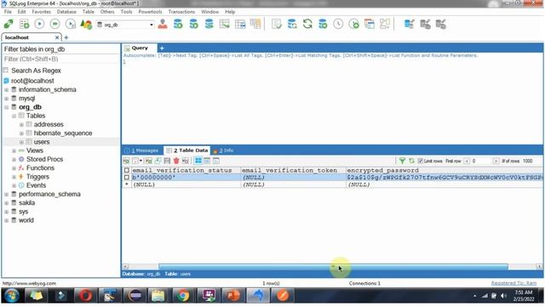Check the row checkbox for b'00000000'
545x306 pixels.
click(x=127, y=178)
